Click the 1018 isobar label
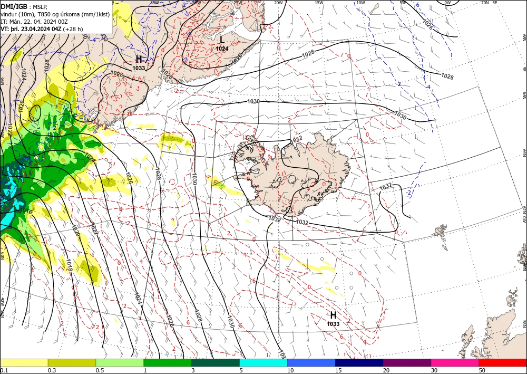 click(69, 265)
